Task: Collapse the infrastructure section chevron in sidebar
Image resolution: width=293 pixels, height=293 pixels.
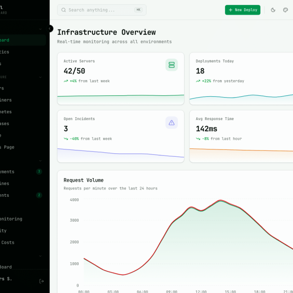Action: coord(40,77)
